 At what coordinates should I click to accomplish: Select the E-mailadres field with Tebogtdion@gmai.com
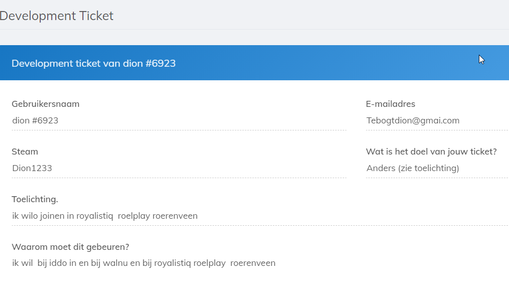(x=436, y=120)
